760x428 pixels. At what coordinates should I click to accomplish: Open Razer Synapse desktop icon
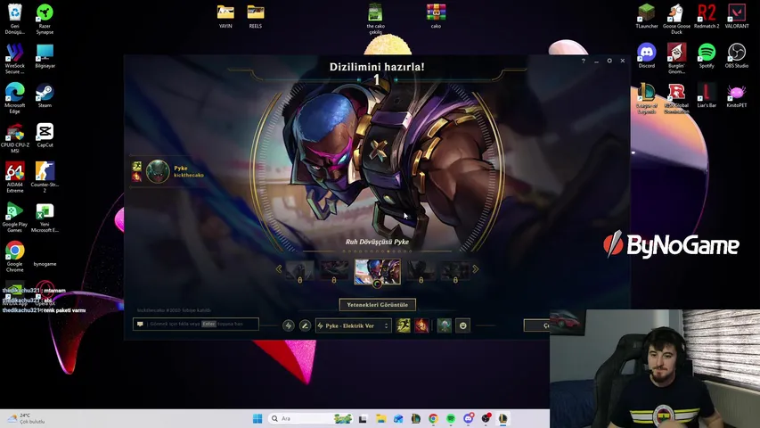tap(45, 19)
